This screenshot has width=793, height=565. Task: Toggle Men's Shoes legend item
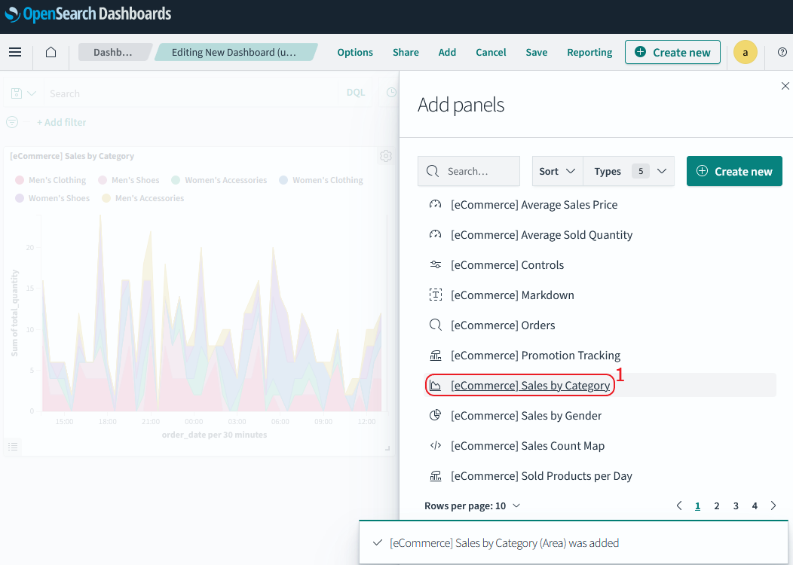point(129,180)
